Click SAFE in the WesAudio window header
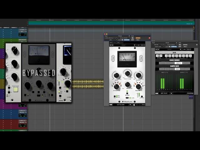The height and width of the screenshot is (150, 200). [x=132, y=40]
